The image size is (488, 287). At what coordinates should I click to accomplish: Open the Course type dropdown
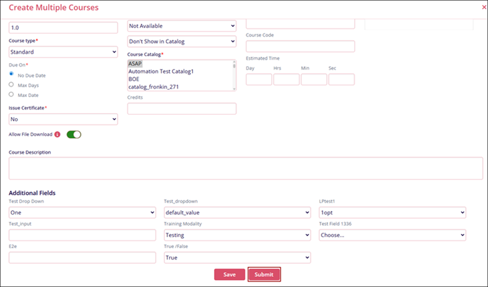[63, 52]
